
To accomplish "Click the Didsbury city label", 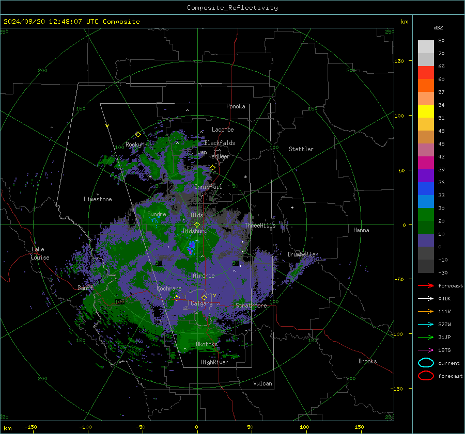I will point(195,231).
